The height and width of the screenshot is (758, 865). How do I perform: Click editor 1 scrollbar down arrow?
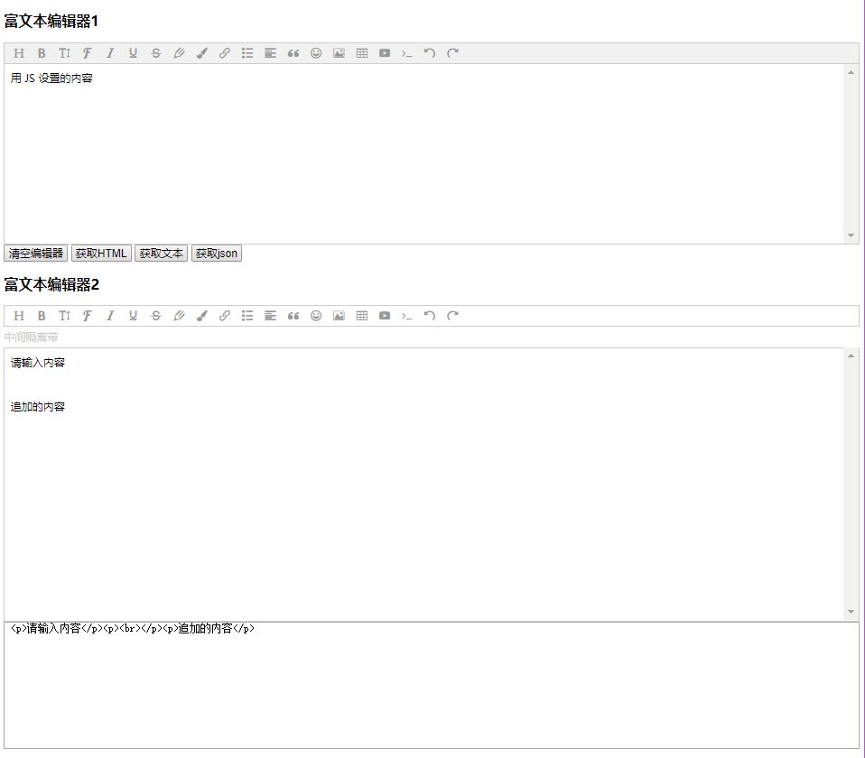click(851, 236)
